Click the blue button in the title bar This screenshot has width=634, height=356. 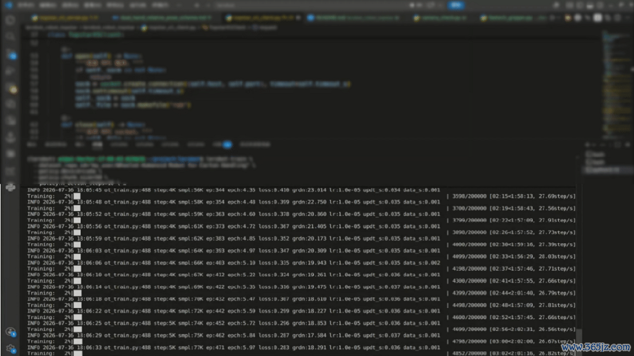pyautogui.click(x=456, y=5)
